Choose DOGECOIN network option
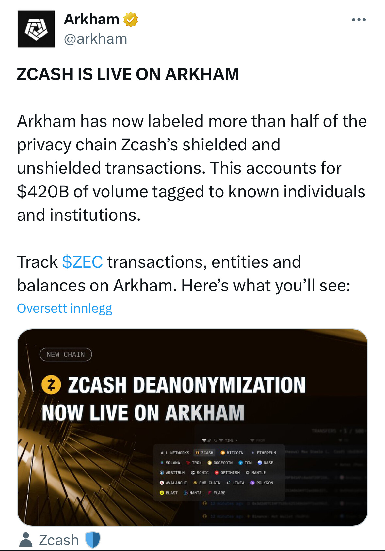Screen dimensions: 385x551 pyautogui.click(x=220, y=463)
